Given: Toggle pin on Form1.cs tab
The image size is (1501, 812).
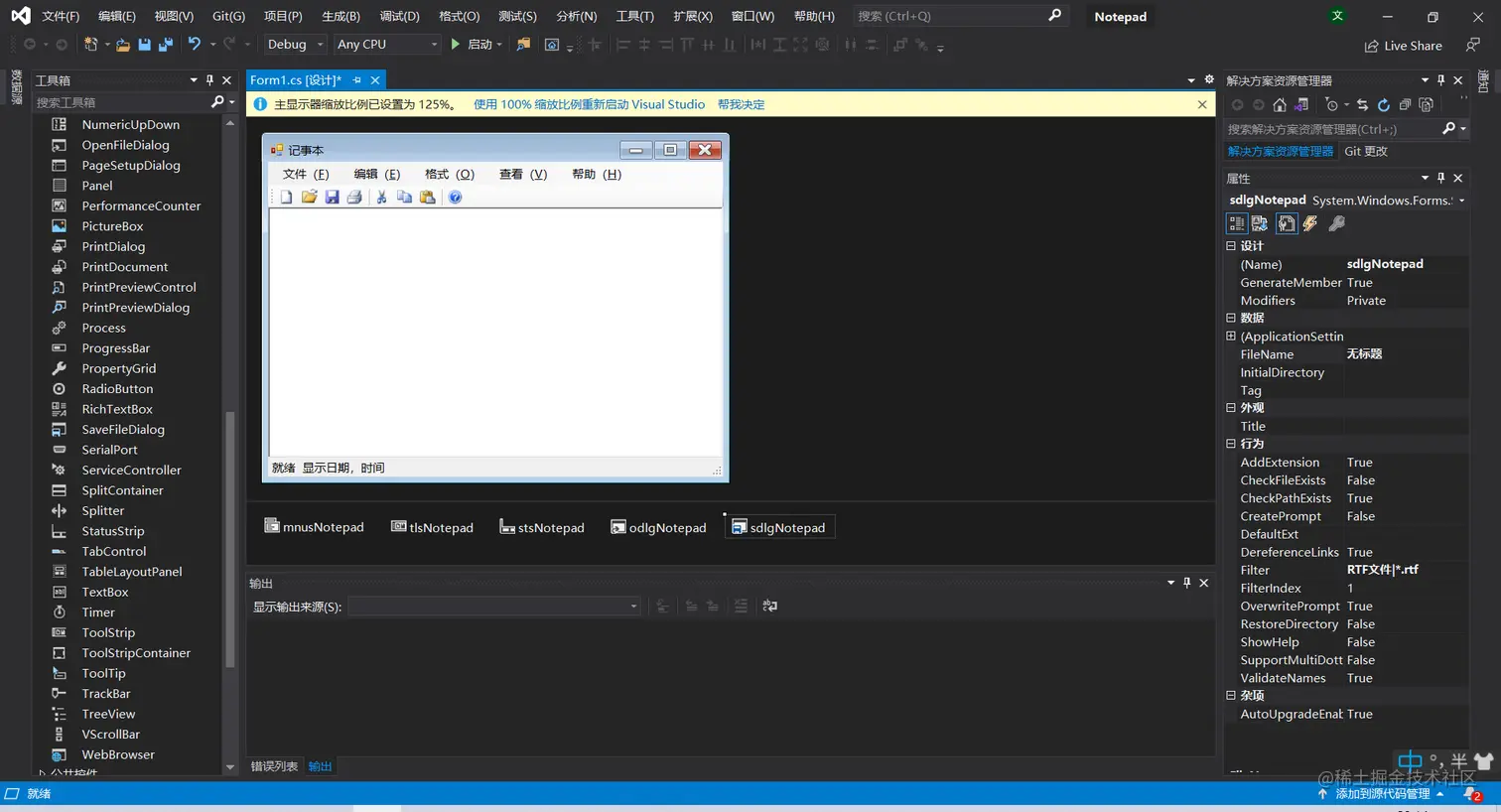Looking at the screenshot, I should 357,80.
